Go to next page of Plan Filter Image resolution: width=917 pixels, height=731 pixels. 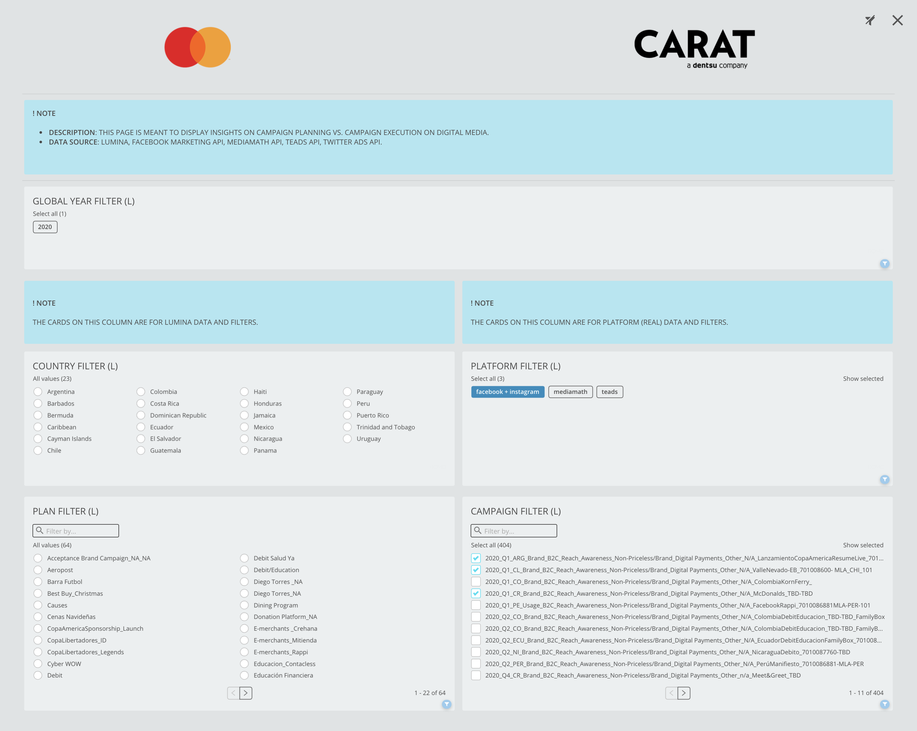point(245,693)
